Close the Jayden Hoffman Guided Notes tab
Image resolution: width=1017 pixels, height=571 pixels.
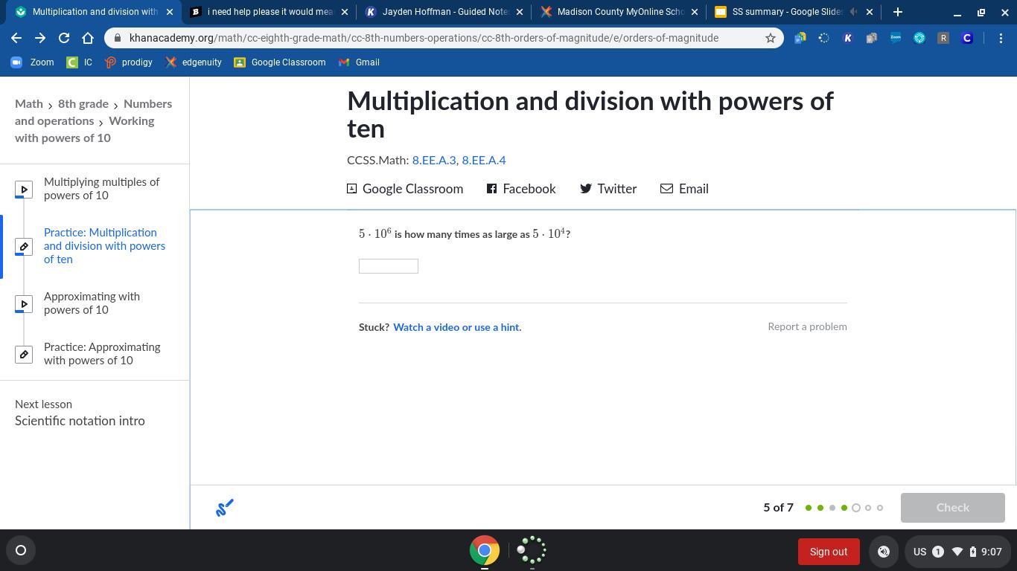click(519, 12)
